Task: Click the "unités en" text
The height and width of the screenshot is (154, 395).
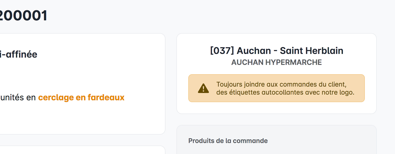Action: click(18, 98)
